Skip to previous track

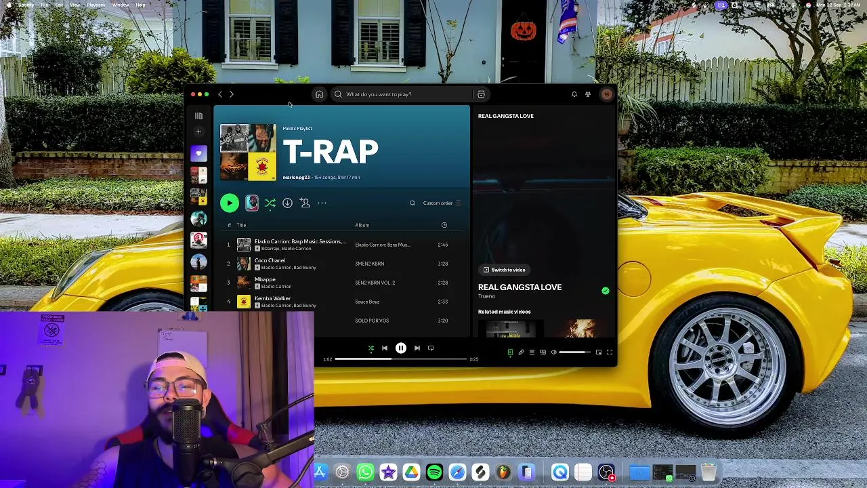384,348
